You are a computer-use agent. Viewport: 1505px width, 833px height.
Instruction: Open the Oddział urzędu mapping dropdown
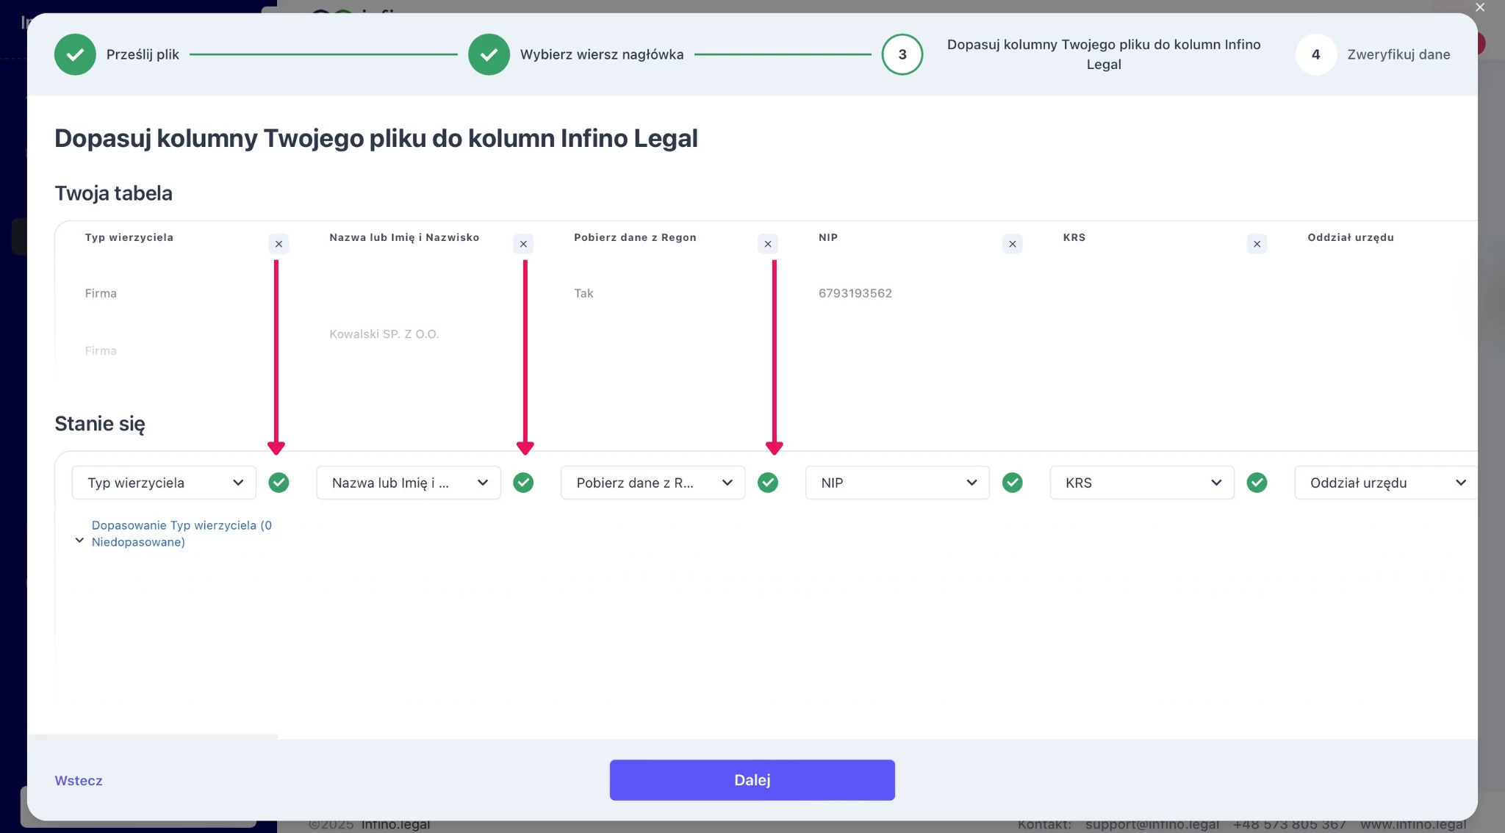click(x=1385, y=483)
